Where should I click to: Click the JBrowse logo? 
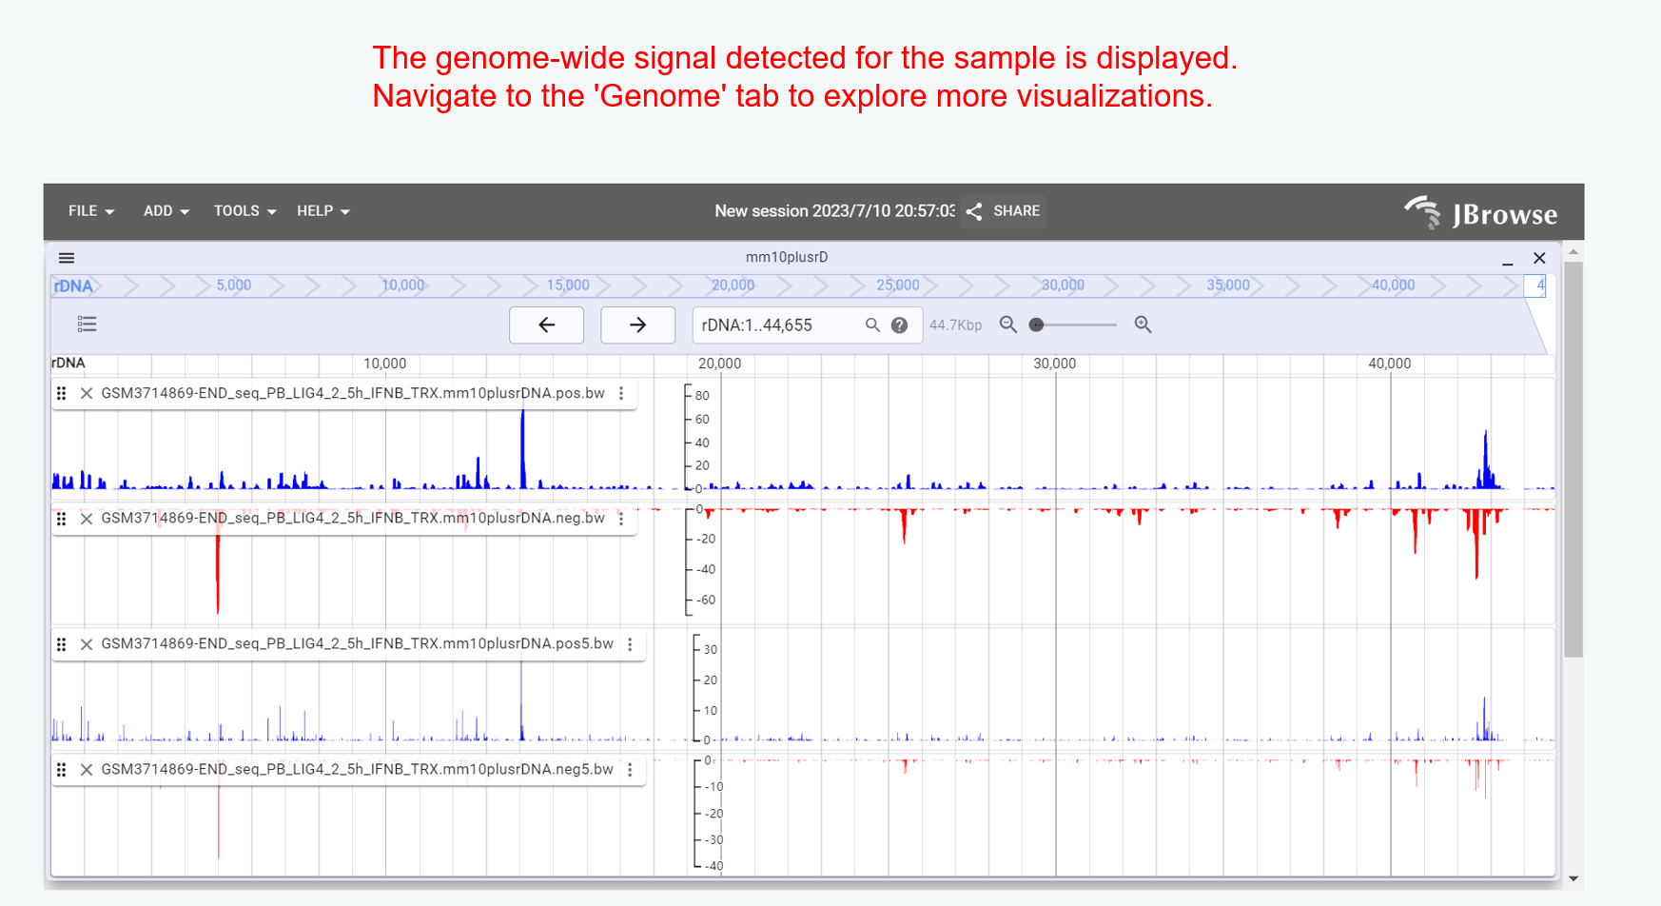pos(1480,213)
